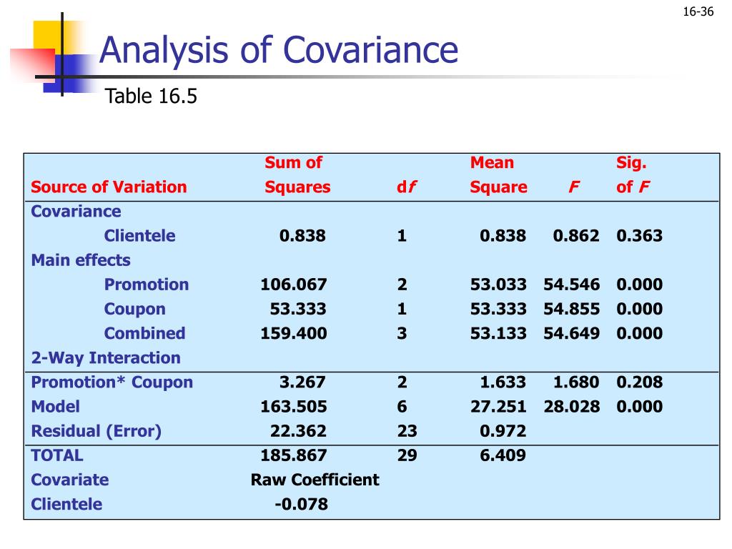This screenshot has width=732, height=549.
Task: Click the 'Covariate' row label
Action: [x=69, y=480]
